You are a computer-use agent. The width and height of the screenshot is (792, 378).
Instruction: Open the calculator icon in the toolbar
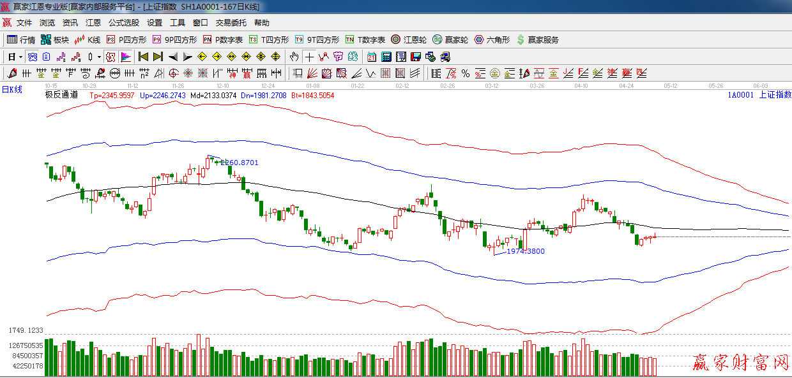[x=386, y=57]
